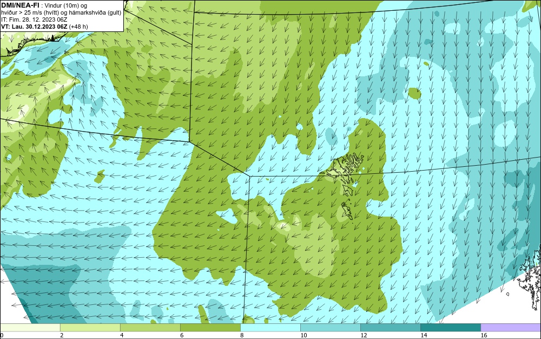This screenshot has height=339, width=541.
Task: Click the legend label '12'
Action: tap(364, 335)
